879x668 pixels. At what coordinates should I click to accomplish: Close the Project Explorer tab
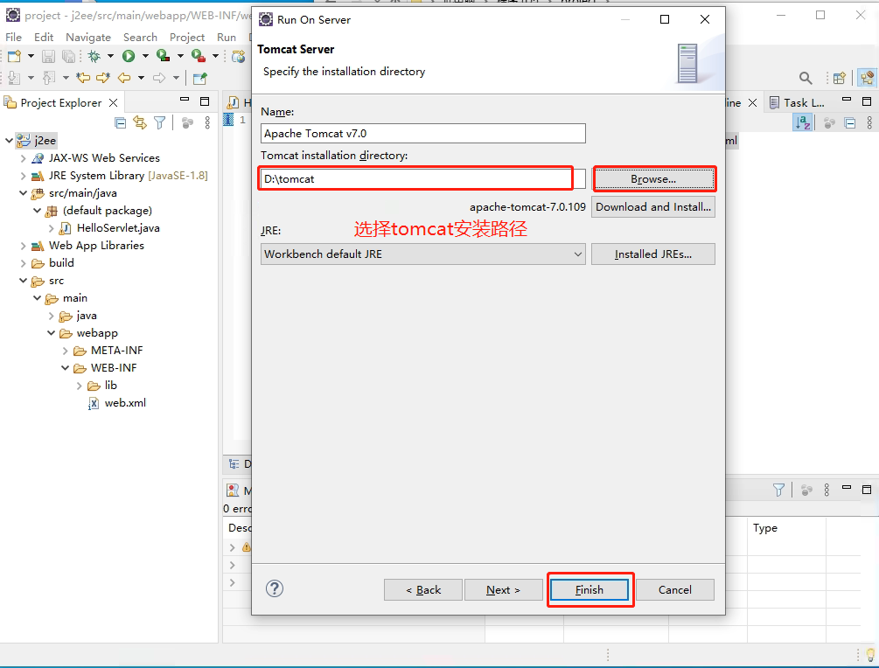pyautogui.click(x=113, y=102)
